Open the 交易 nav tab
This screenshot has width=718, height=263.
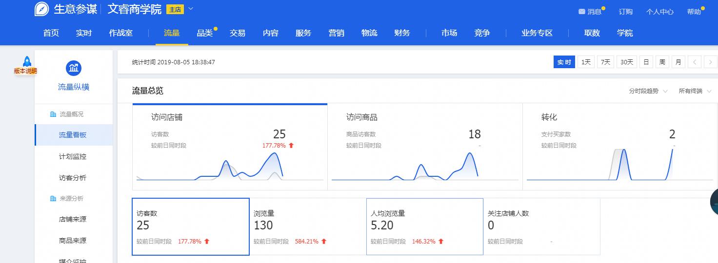(238, 33)
